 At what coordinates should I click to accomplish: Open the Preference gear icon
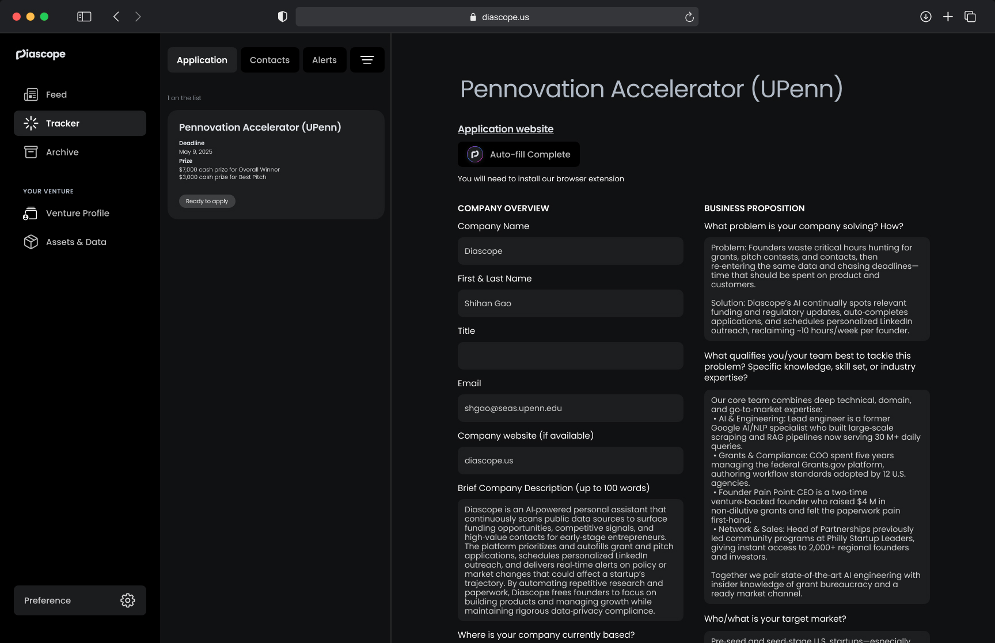(x=128, y=600)
